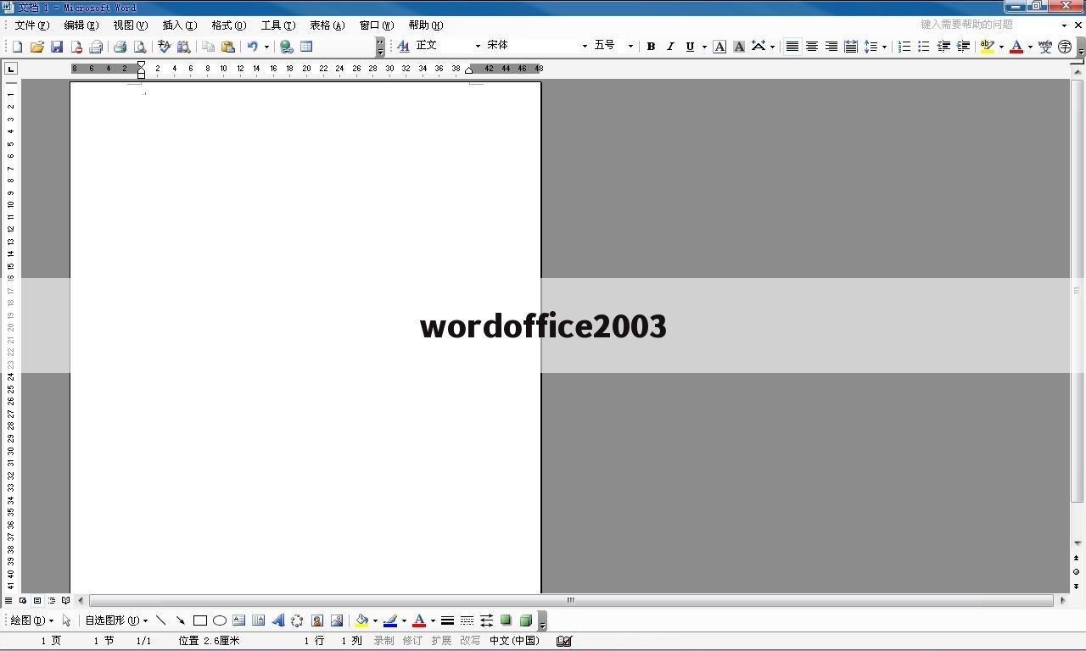The height and width of the screenshot is (651, 1086).
Task: Open the 绘图 drawing menu
Action: (31, 620)
